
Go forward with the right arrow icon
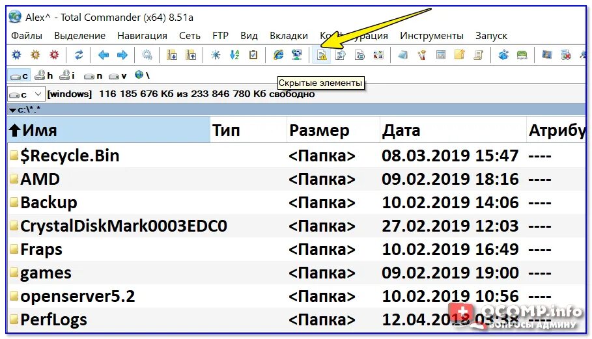pos(122,55)
